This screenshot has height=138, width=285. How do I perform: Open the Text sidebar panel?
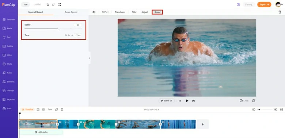click(7, 37)
